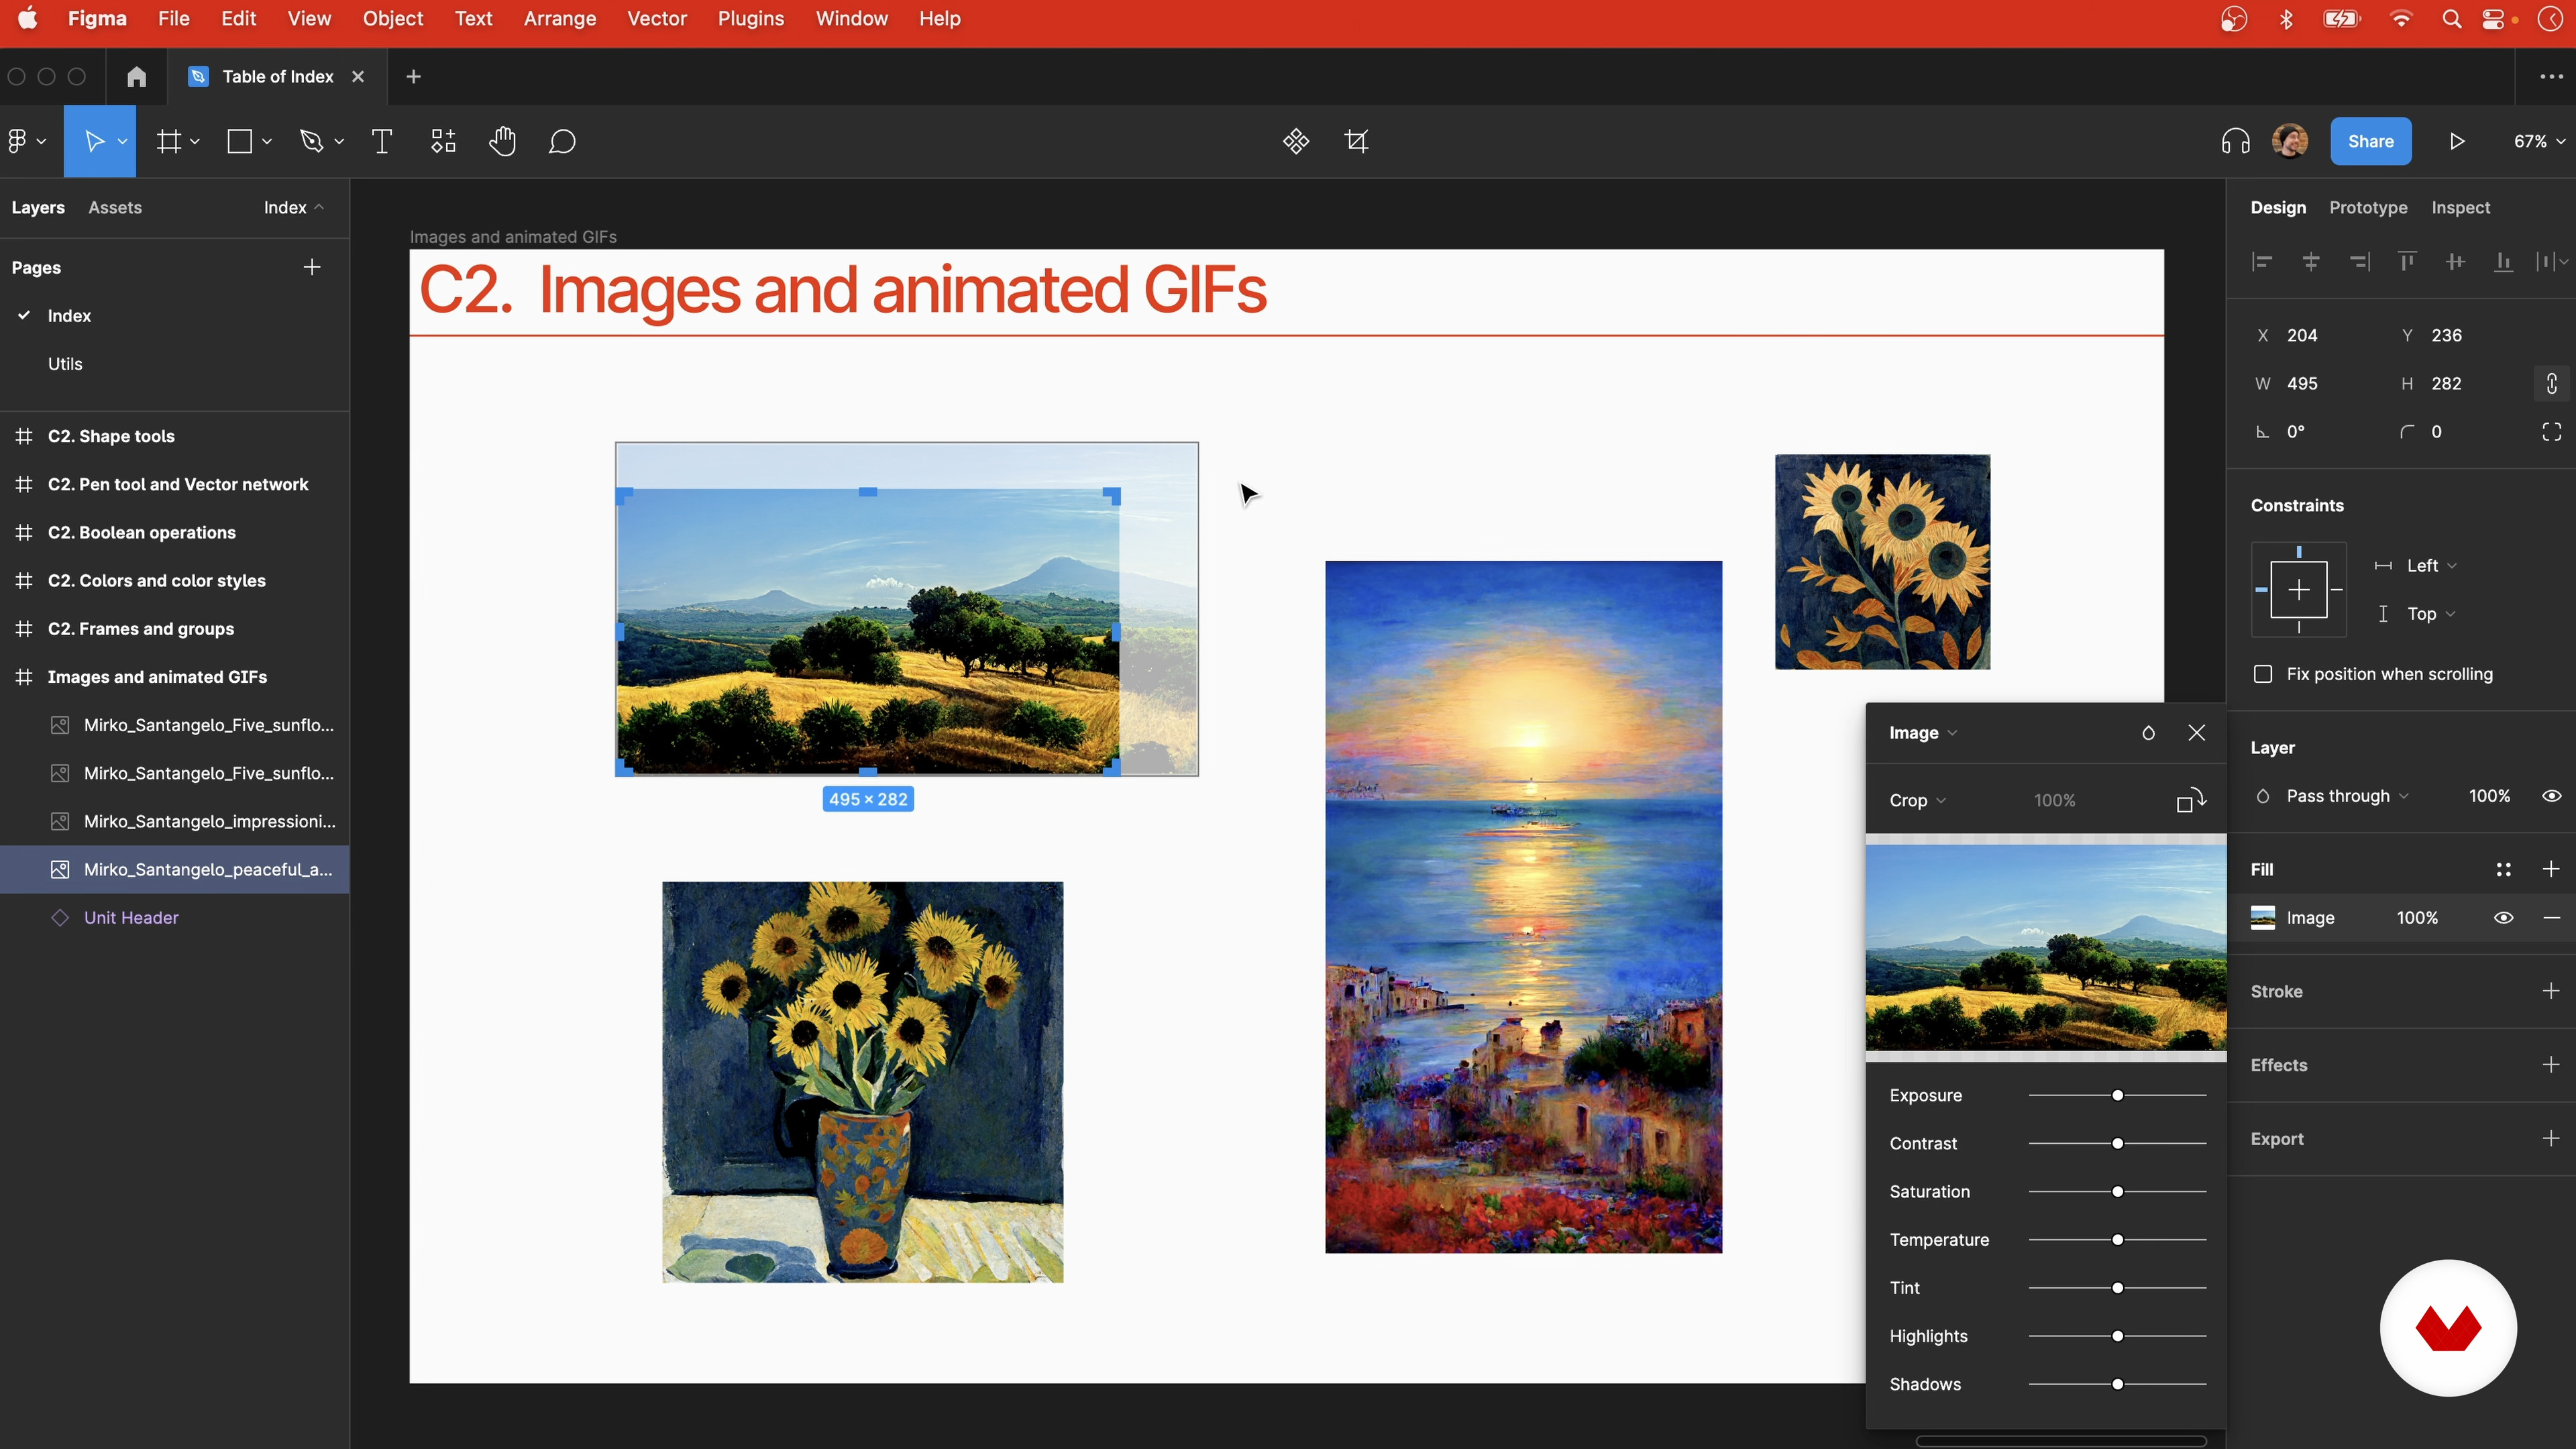
Task: Expand Move tool options arrow
Action: pos(122,141)
